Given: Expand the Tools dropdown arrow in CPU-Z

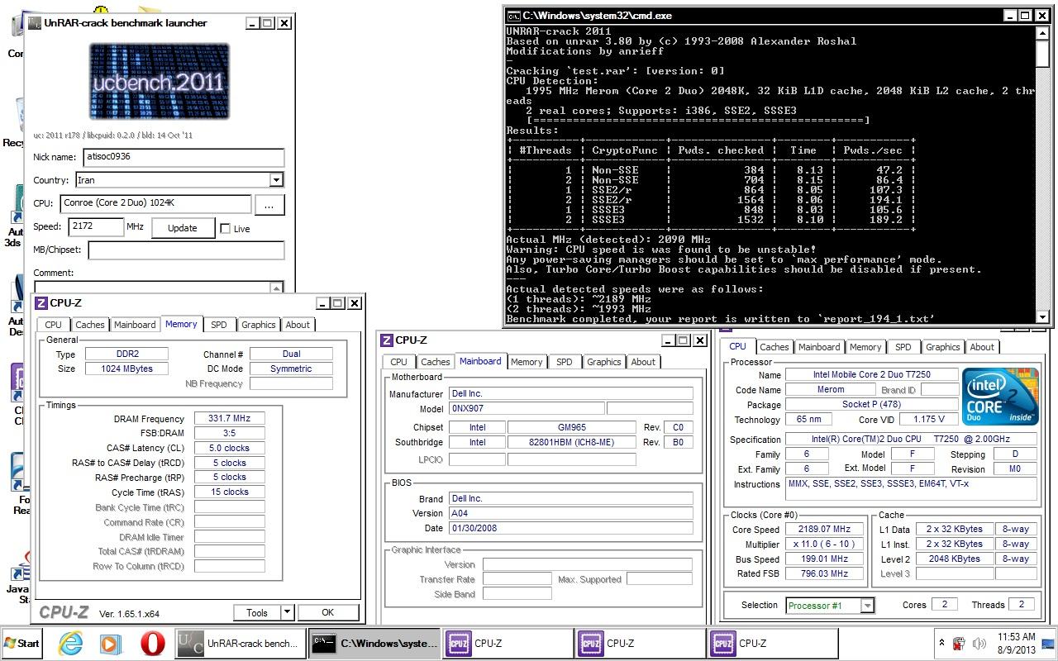Looking at the screenshot, I should click(x=287, y=612).
